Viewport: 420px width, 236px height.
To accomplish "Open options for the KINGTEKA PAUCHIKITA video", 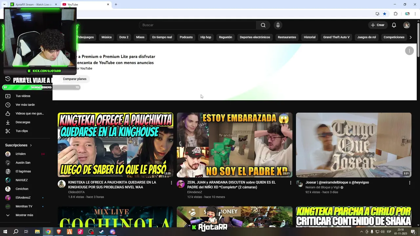I will point(171,183).
